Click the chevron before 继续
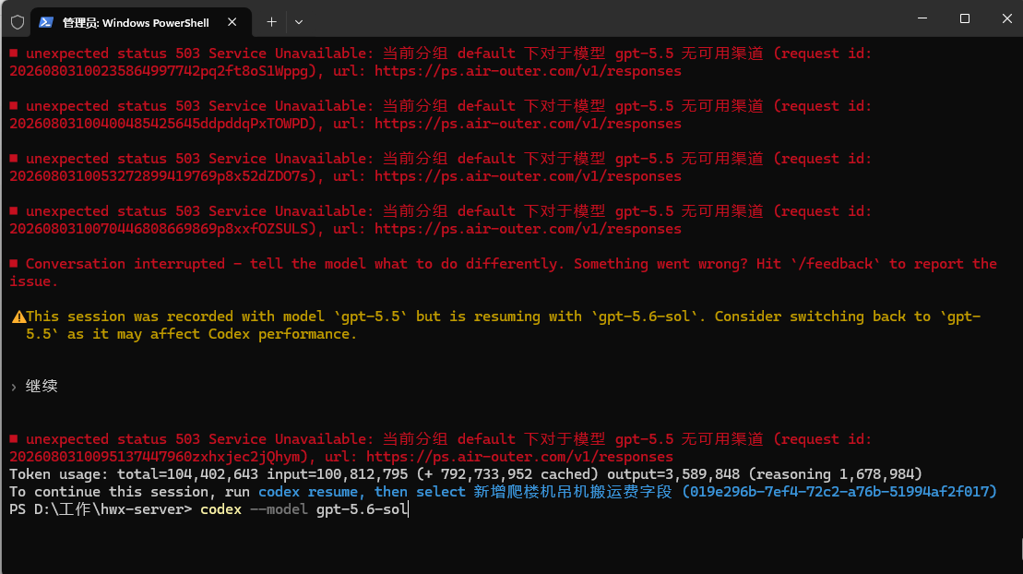 pos(14,388)
